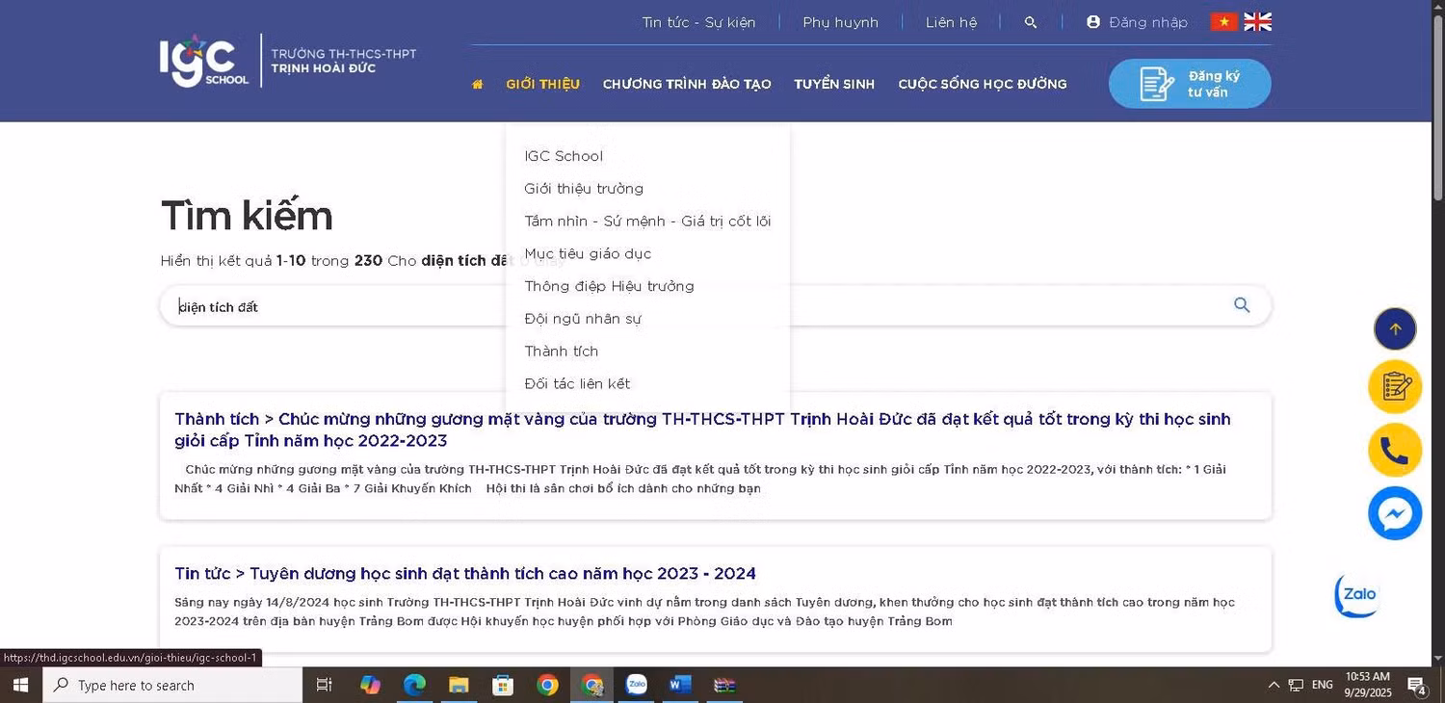This screenshot has width=1445, height=703.
Task: Launch Word from the taskbar
Action: (x=680, y=685)
